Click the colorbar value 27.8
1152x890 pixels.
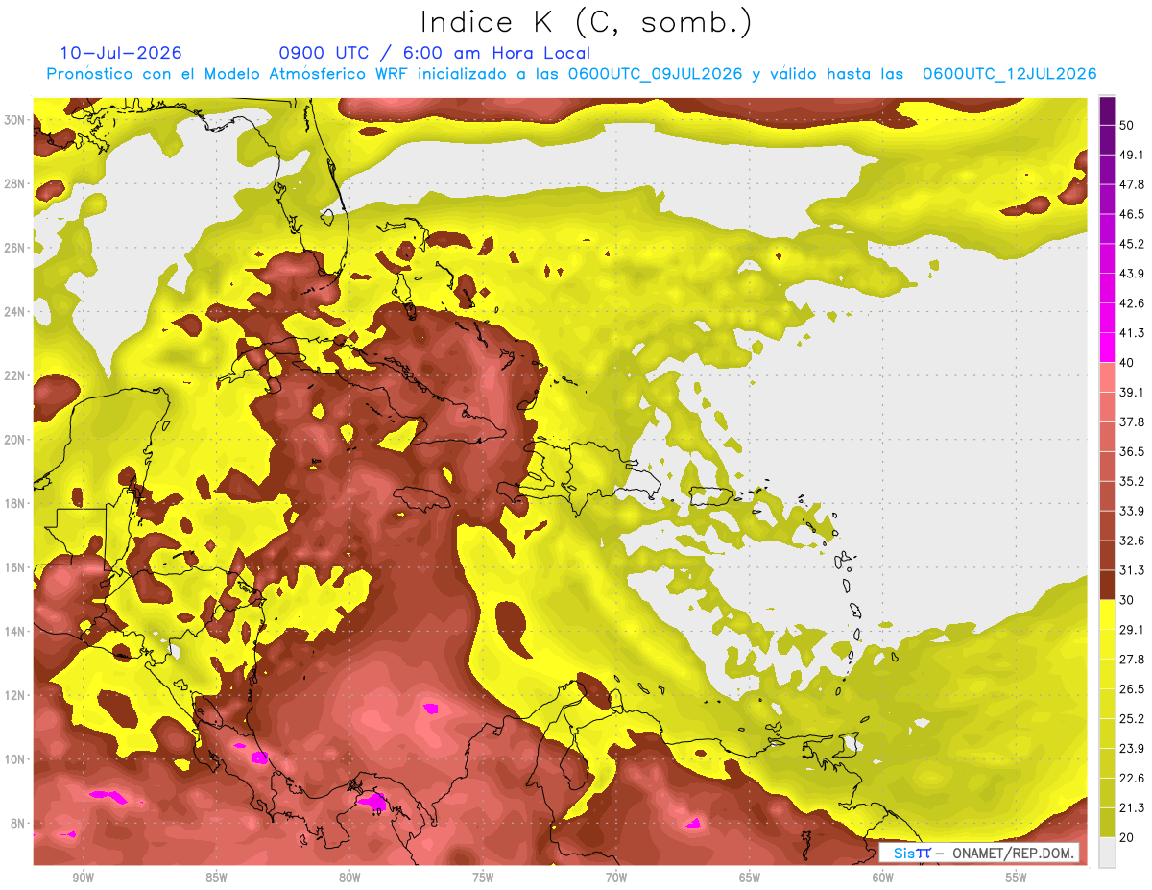[1132, 659]
